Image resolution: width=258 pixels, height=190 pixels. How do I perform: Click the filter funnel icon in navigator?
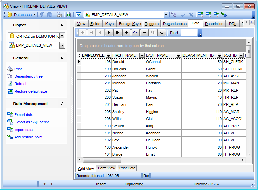[162, 33]
